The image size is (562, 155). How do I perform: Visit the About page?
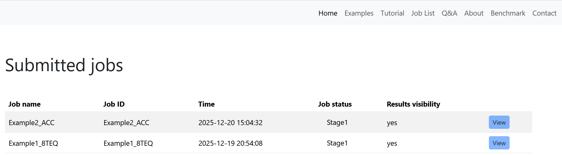point(474,13)
